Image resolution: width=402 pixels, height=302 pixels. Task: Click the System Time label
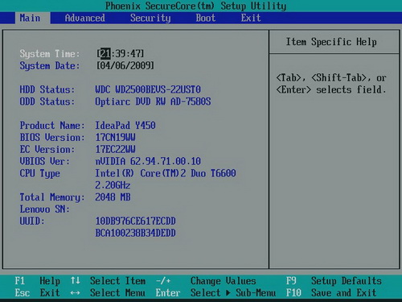tap(50, 54)
